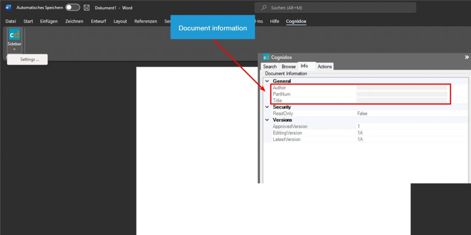This screenshot has height=235, width=471.
Task: Open the Actions tab in Cognidox panel
Action: tap(324, 67)
